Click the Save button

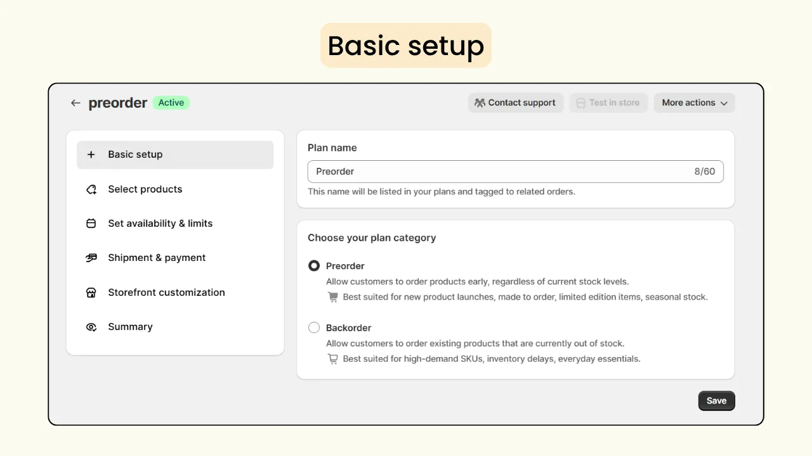click(716, 400)
